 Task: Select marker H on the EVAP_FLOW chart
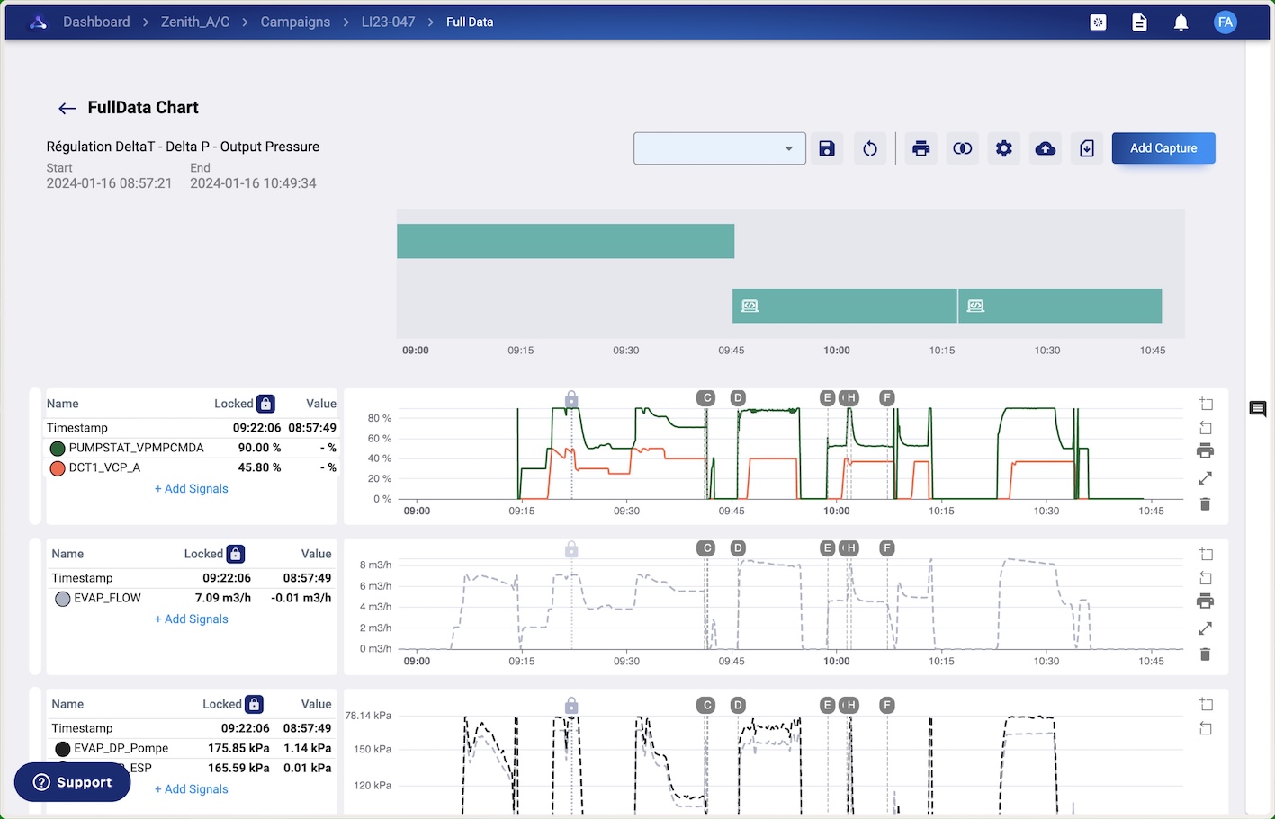[x=850, y=547]
